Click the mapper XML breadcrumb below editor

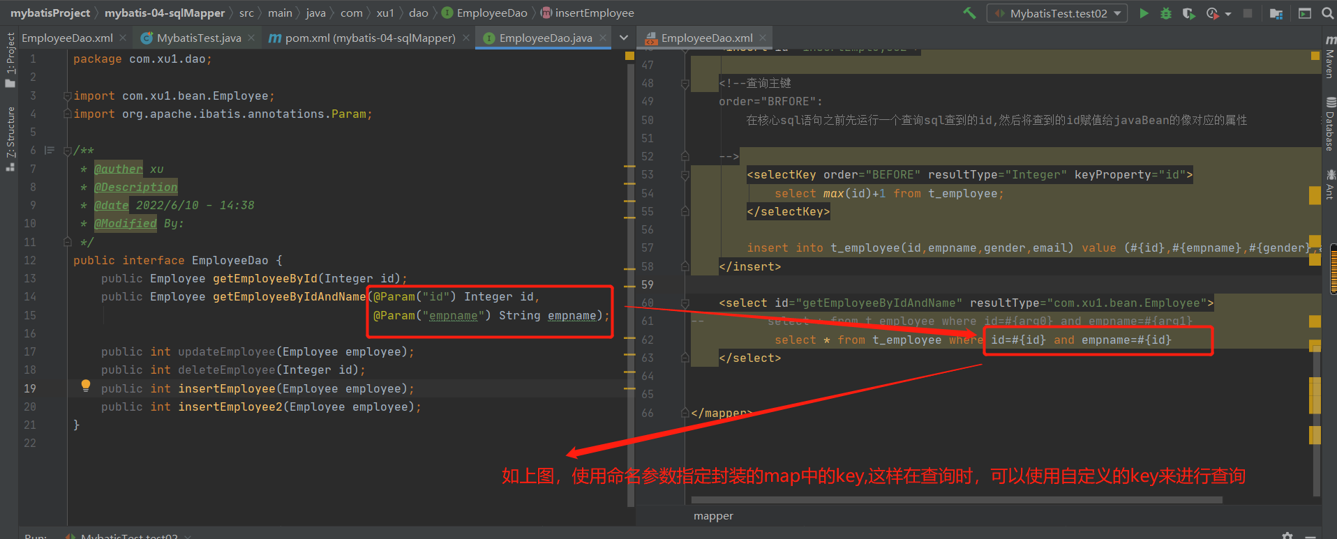(713, 516)
